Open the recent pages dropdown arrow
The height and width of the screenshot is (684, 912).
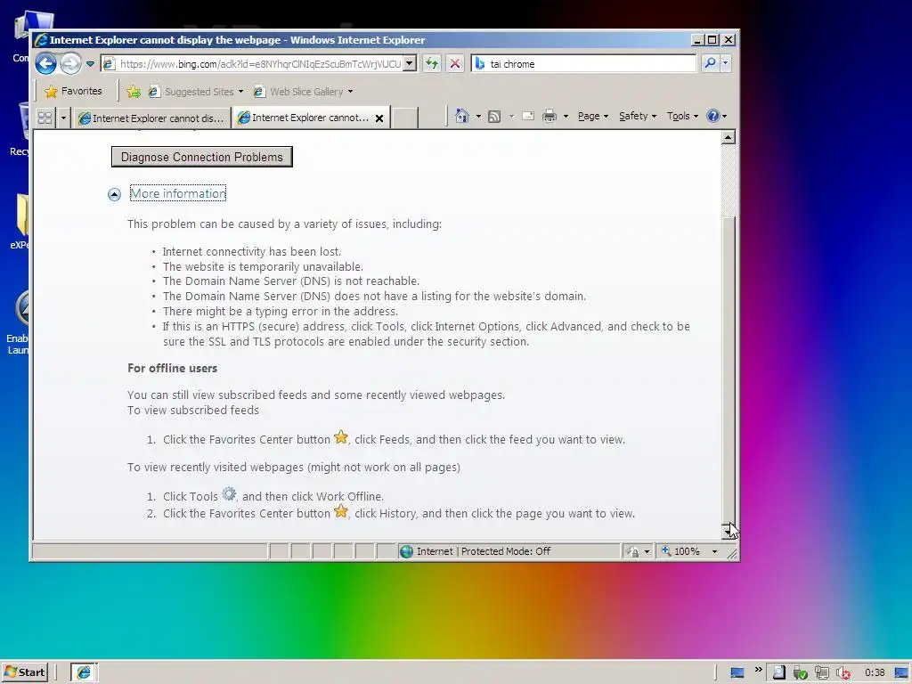click(x=90, y=64)
